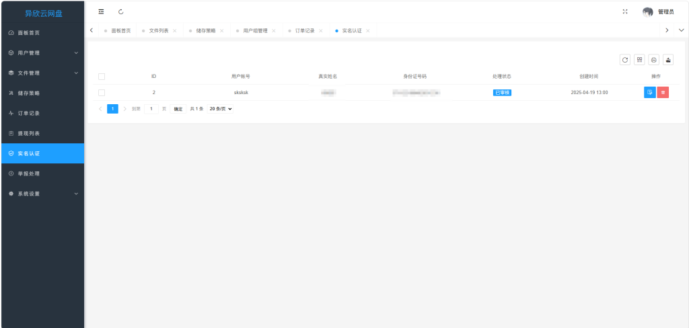The image size is (689, 328).
Task: Toggle fullscreen with the expand icon
Action: point(625,12)
